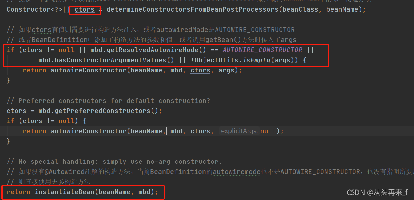Click the args argument in the first autowireConstructor call
The image size is (414, 200).
point(226,71)
